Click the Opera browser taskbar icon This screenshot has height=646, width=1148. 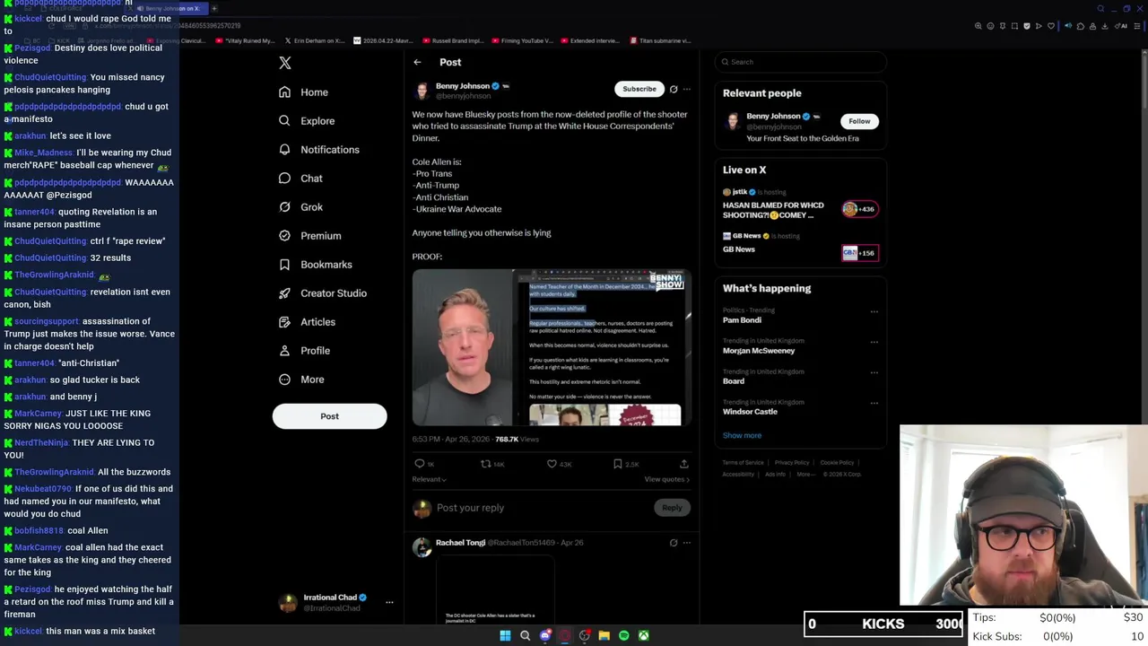coord(564,635)
